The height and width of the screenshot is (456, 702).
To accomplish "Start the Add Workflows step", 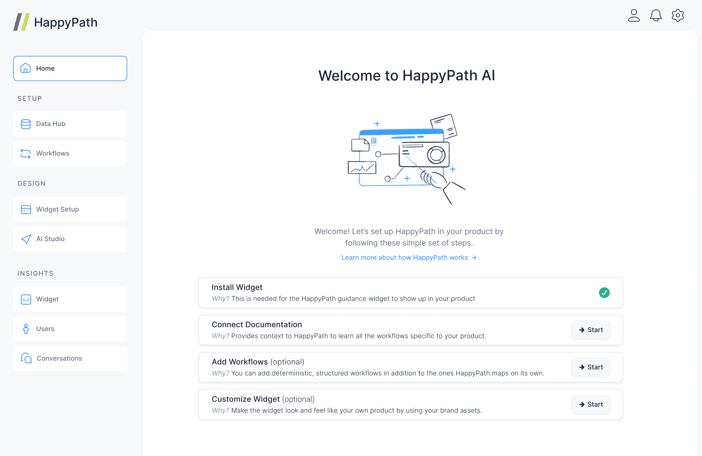I will (x=591, y=367).
